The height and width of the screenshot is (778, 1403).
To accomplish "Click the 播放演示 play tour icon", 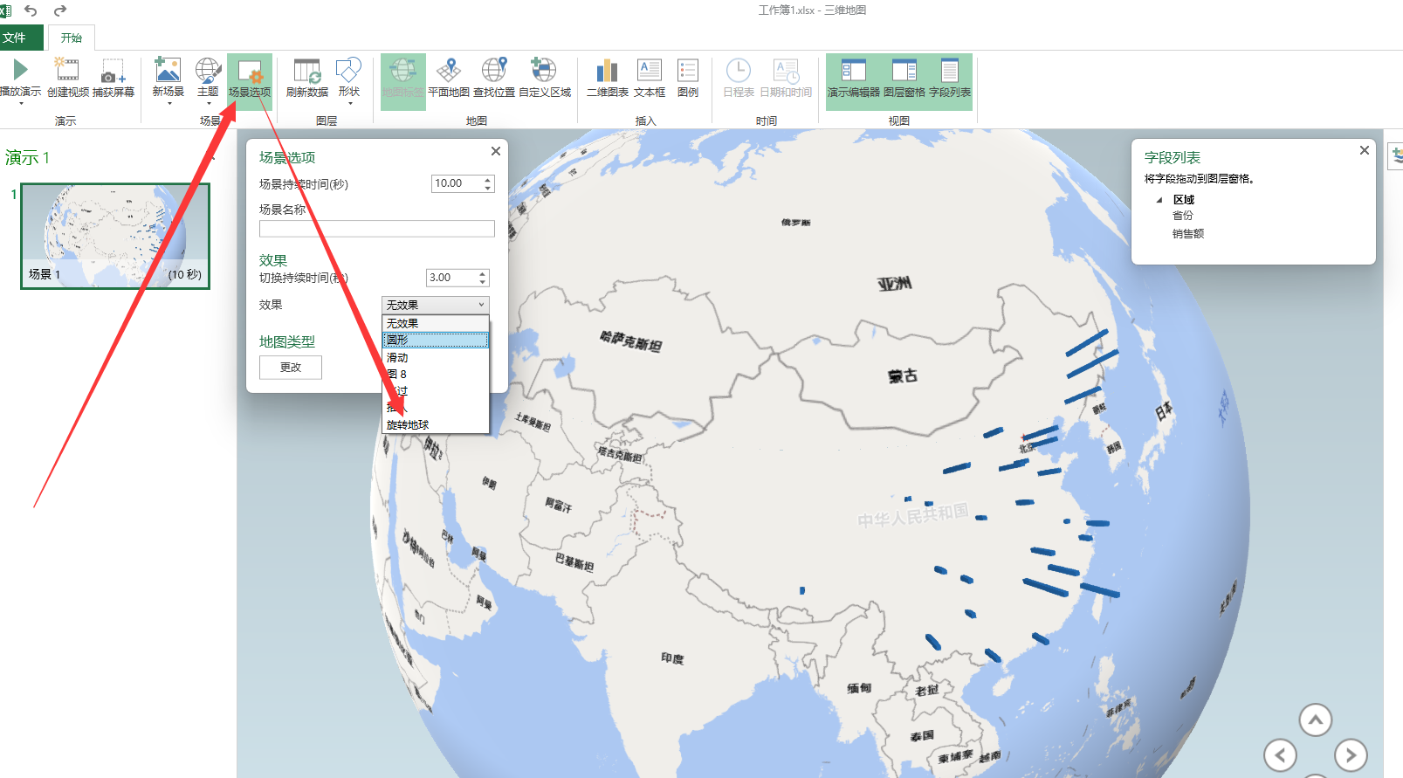I will pos(20,70).
